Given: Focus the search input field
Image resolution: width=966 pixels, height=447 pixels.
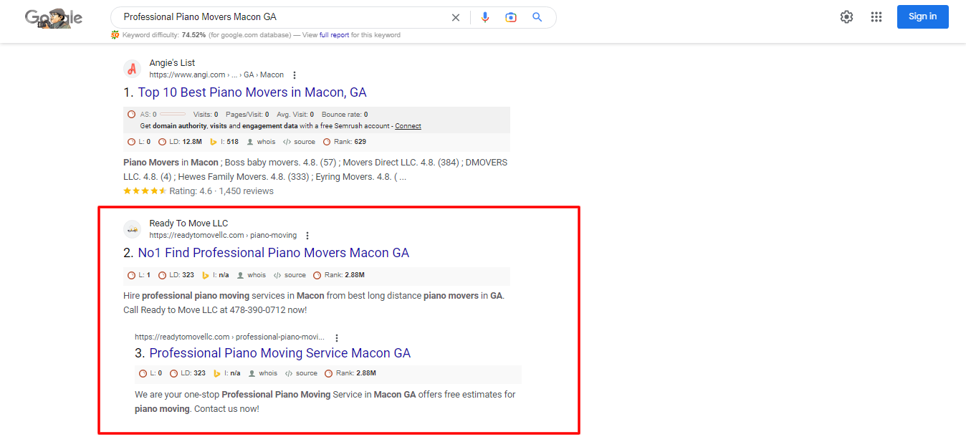Looking at the screenshot, I should [x=283, y=17].
